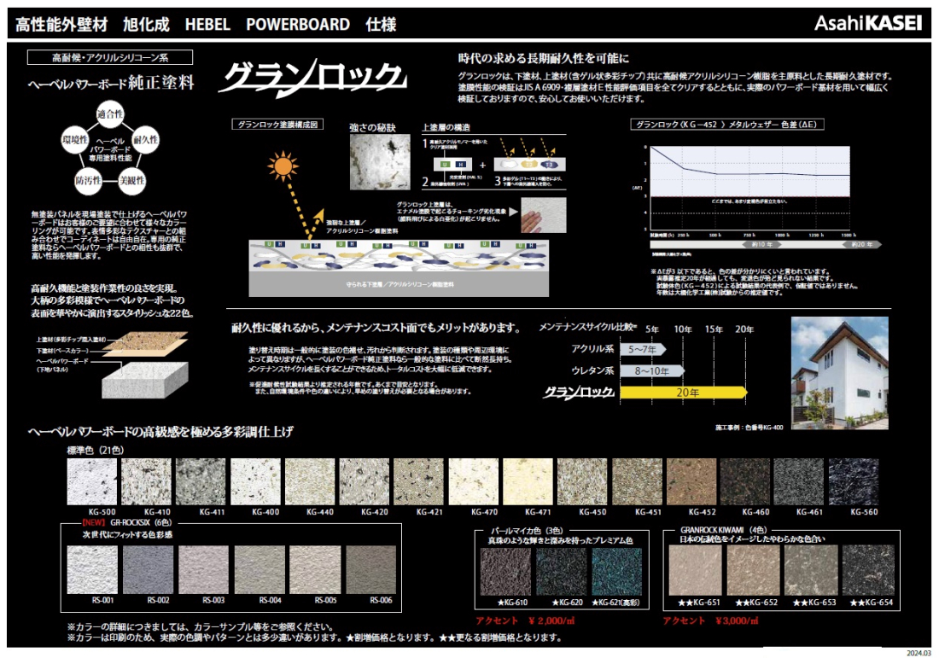939x658 pixels.
Task: Click the アクリル系 5〜7年 bar
Action: [x=643, y=349]
